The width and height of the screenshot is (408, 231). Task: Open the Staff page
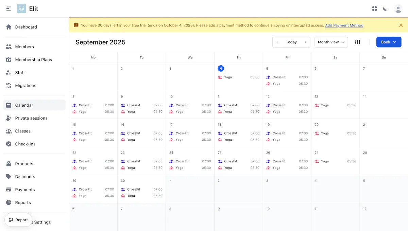34,73
